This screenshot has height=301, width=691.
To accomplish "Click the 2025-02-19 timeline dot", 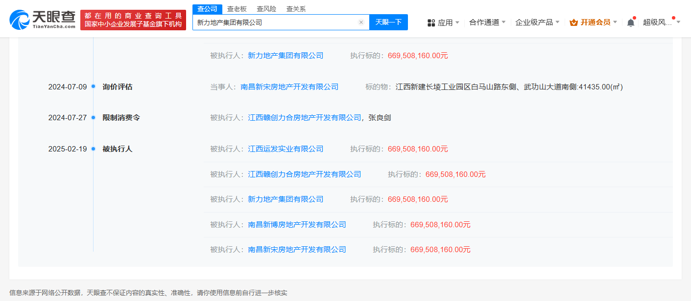I will click(x=93, y=149).
